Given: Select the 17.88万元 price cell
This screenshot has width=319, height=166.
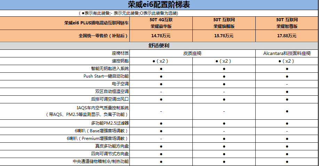Looking at the screenshot, I should pos(287,36).
